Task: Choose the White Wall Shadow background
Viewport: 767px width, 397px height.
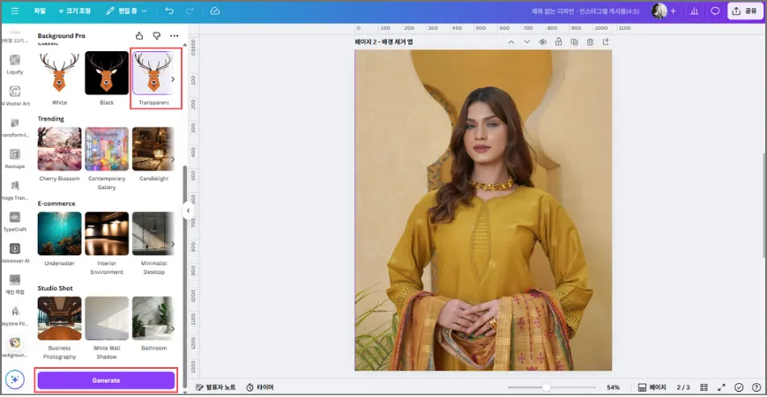Action: point(107,319)
